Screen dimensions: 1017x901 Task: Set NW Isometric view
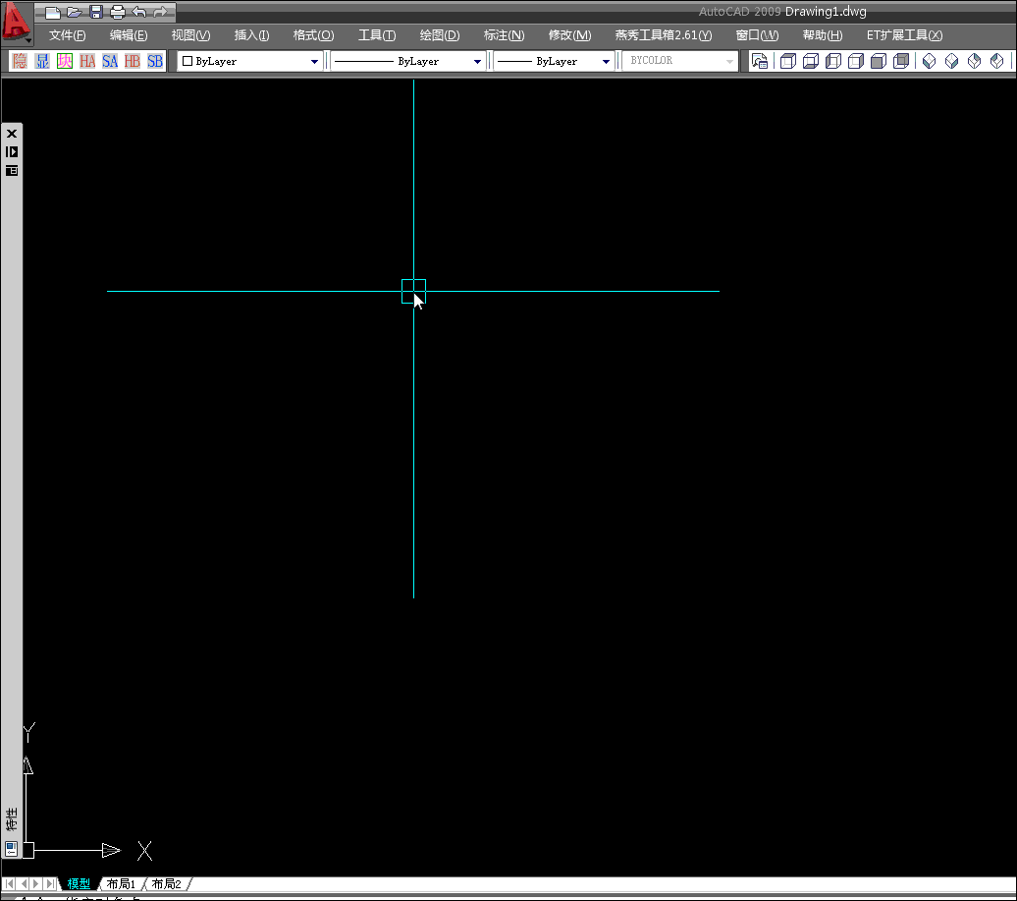[997, 61]
